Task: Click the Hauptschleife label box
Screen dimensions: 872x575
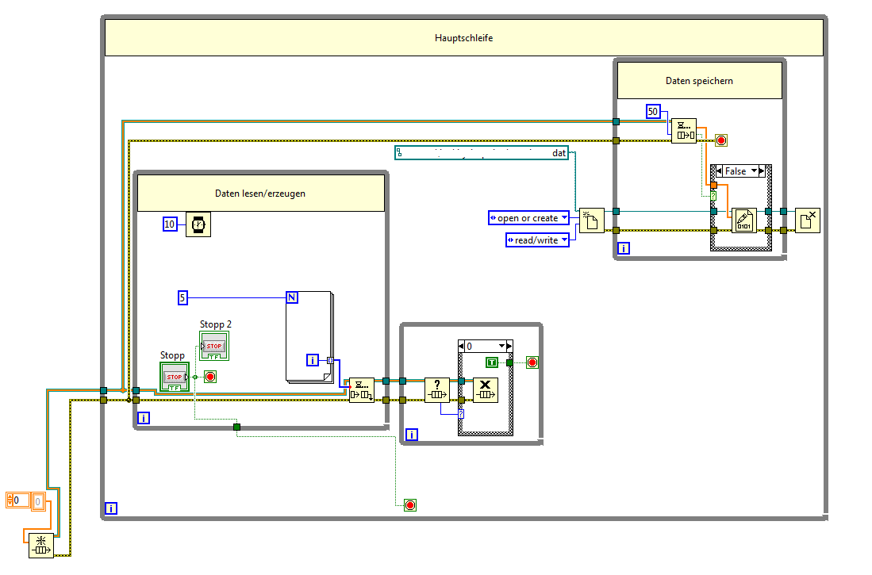Action: [464, 38]
